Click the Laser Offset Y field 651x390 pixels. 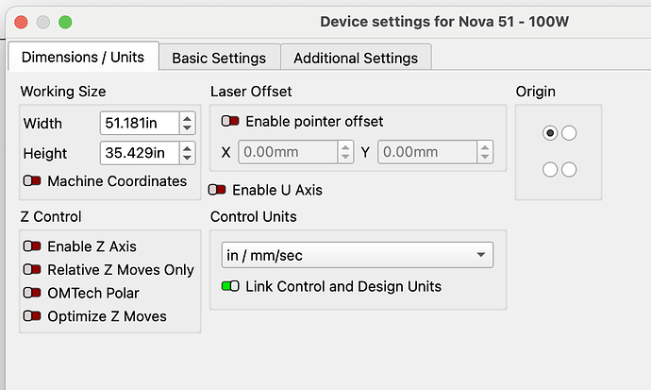coord(427,152)
